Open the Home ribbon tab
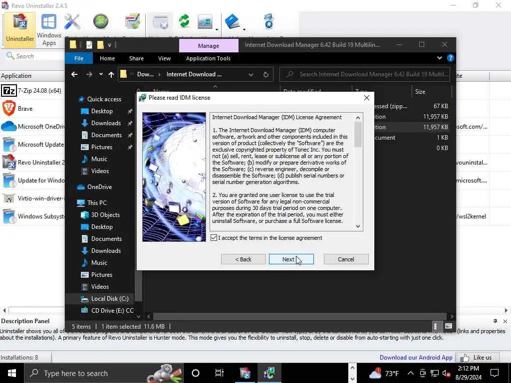 107,58
